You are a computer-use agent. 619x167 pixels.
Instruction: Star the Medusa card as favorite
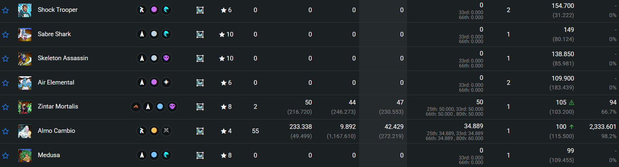tap(6, 155)
